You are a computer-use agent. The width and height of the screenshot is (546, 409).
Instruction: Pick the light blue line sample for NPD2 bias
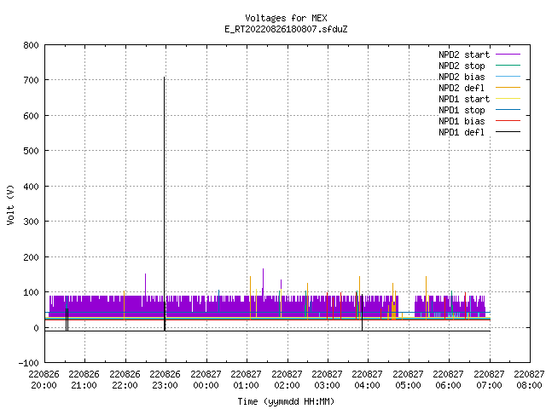508,77
